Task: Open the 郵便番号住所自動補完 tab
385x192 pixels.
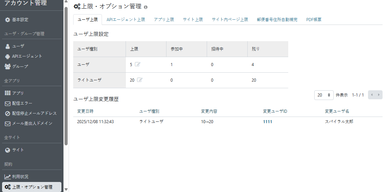Action: (x=277, y=20)
